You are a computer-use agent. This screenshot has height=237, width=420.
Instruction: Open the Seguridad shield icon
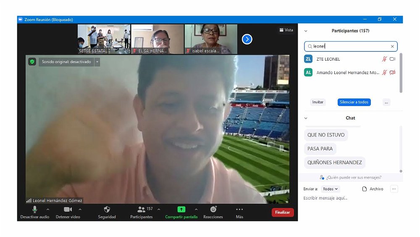click(107, 210)
